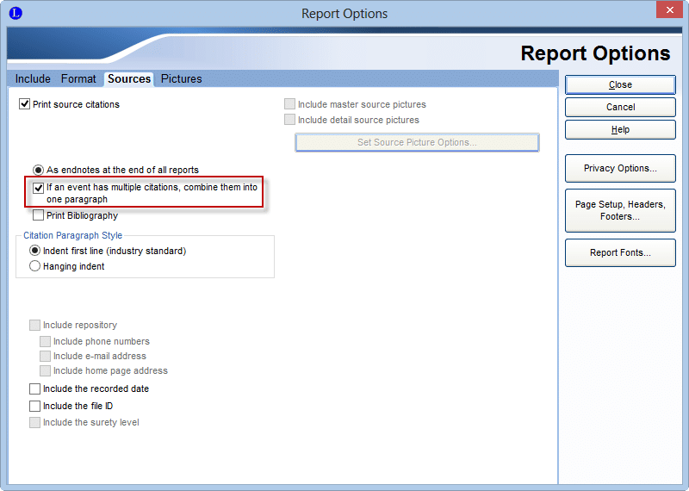This screenshot has width=689, height=491.
Task: Click Include phone numbers checkbox
Action: (x=45, y=341)
